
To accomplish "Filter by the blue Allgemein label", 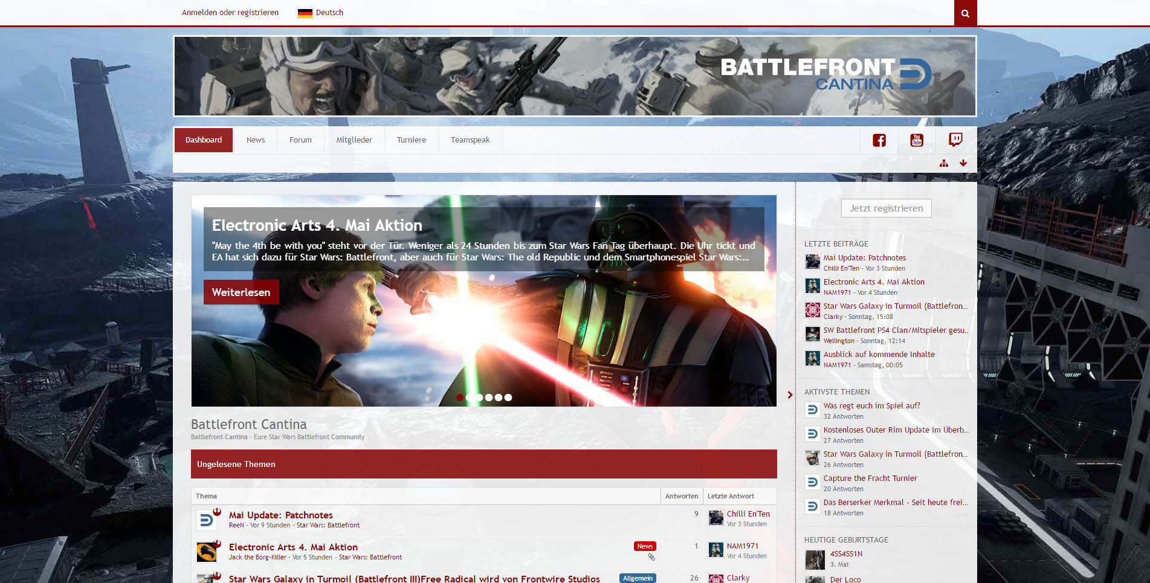I will pyautogui.click(x=638, y=578).
